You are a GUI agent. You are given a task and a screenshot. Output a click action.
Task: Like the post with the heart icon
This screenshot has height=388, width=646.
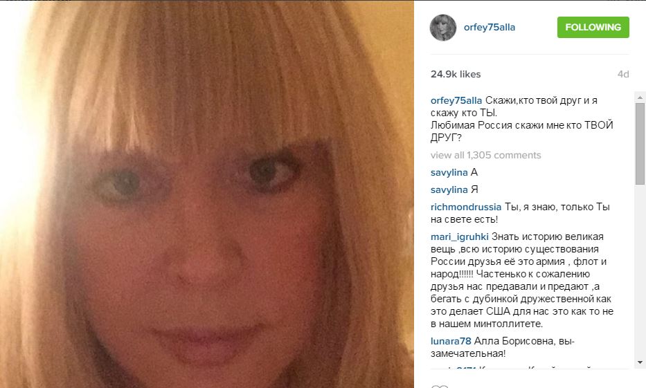(440, 387)
